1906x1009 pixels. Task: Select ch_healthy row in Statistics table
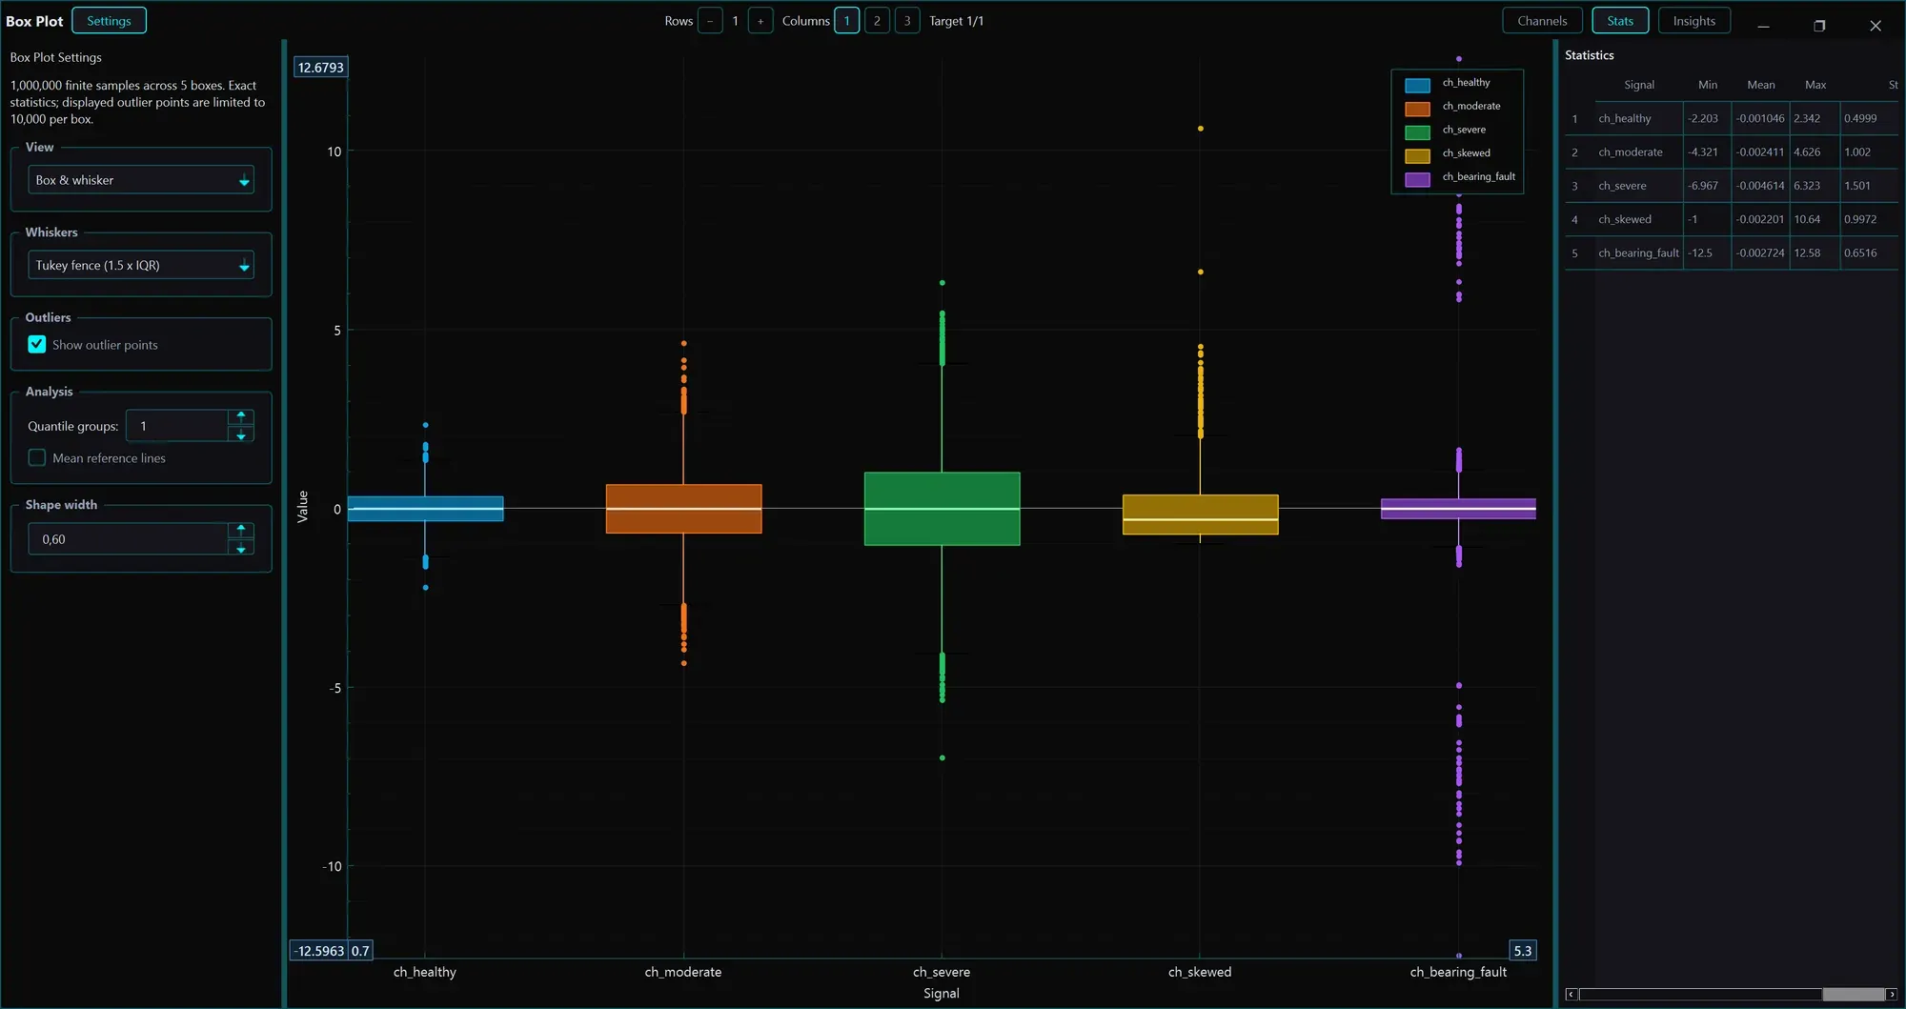coord(1732,119)
